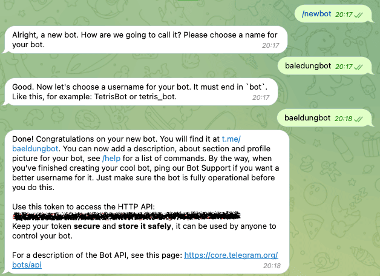Click the 'Use this token to access' line
The width and height of the screenshot is (380, 276).
(x=84, y=206)
